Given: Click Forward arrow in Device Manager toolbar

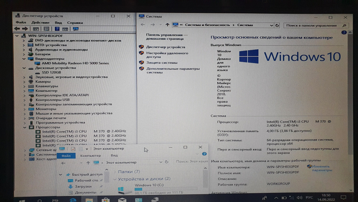Looking at the screenshot, I should pyautogui.click(x=25, y=29).
